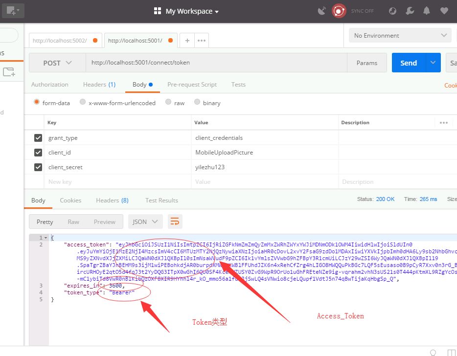Toggle the wrap lines icon in response
This screenshot has width=457, height=356.
coord(175,222)
